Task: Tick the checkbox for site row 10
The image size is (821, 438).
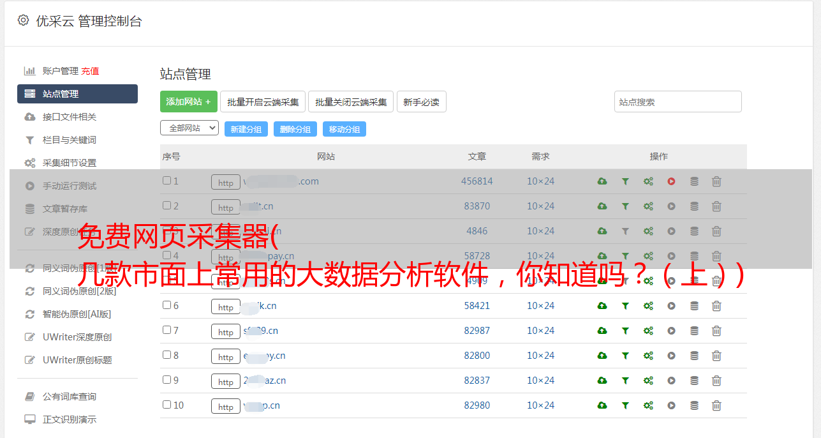Action: point(166,405)
